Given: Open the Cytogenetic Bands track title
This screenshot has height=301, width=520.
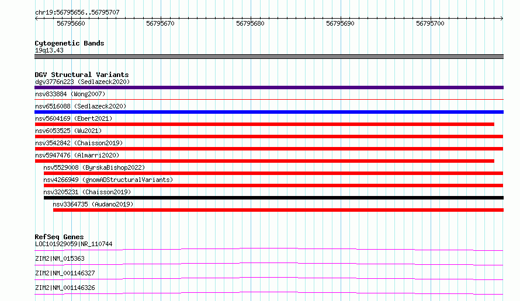Looking at the screenshot, I should (x=70, y=43).
